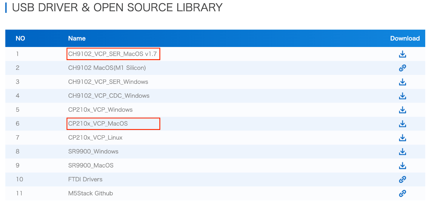The width and height of the screenshot is (440, 207).
Task: Click row number 10 in NO column
Action: 19,179
